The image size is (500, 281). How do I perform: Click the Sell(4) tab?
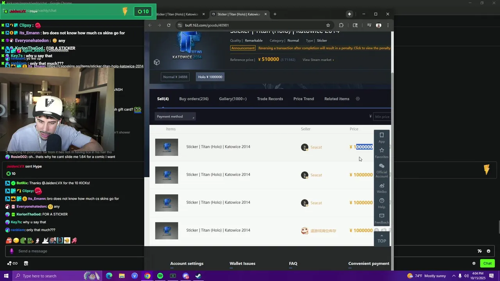coord(163,99)
